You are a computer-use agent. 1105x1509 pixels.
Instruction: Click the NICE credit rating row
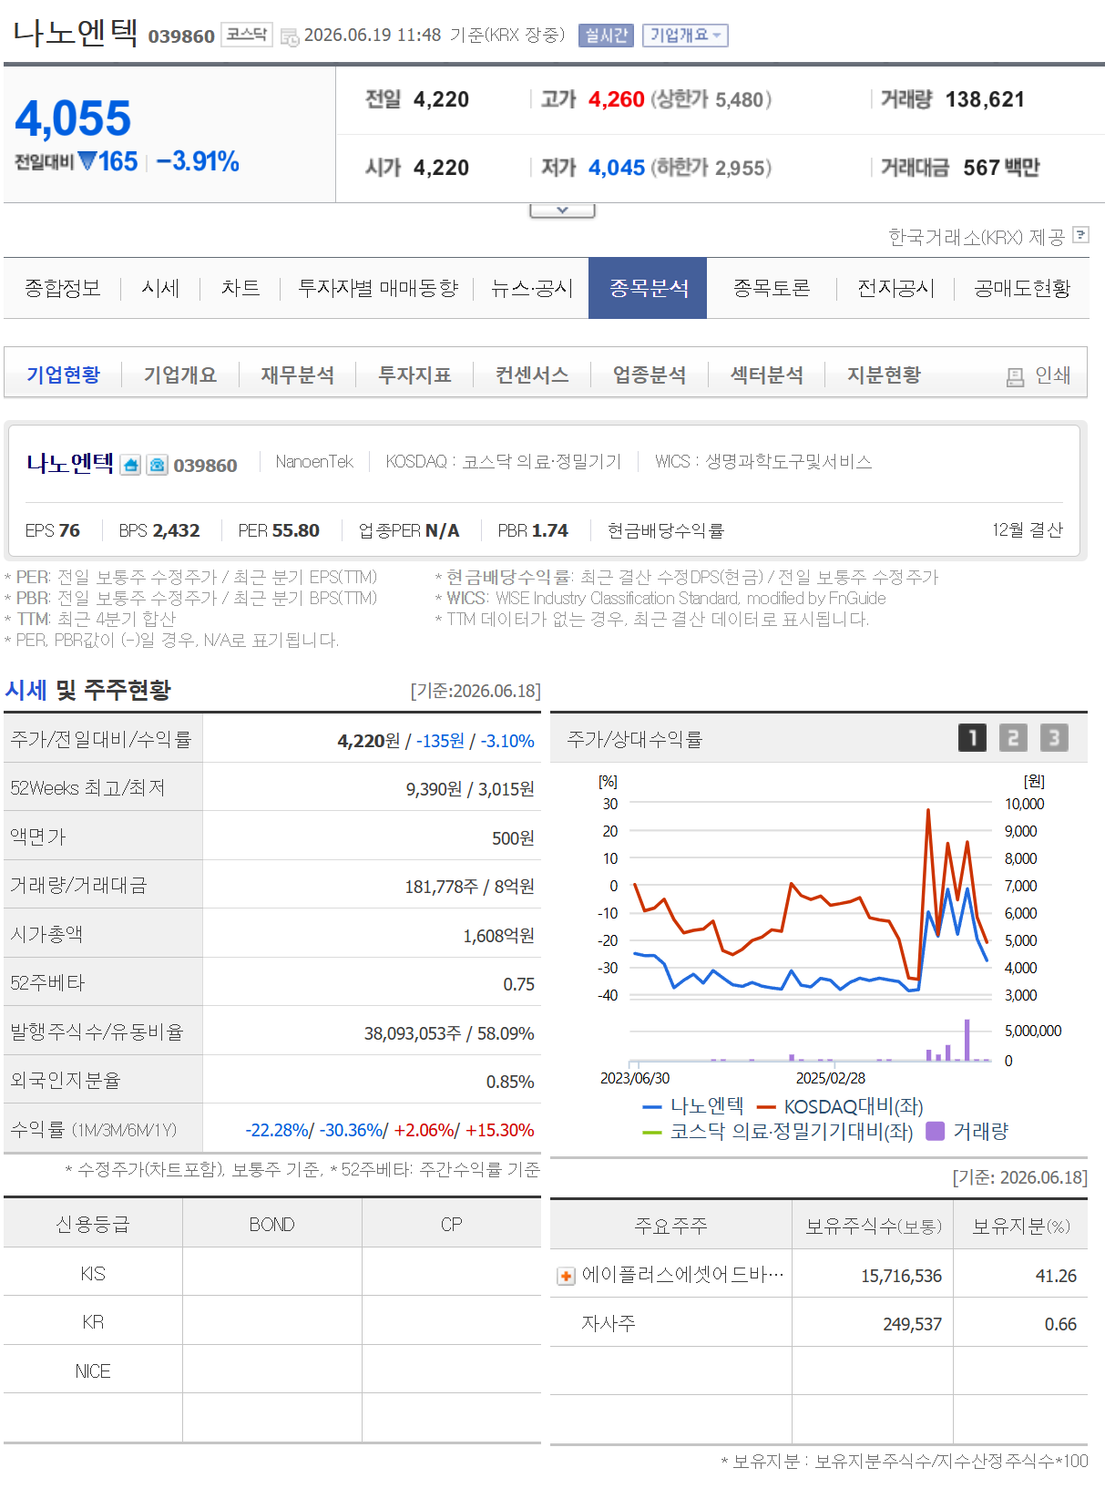tap(272, 1370)
